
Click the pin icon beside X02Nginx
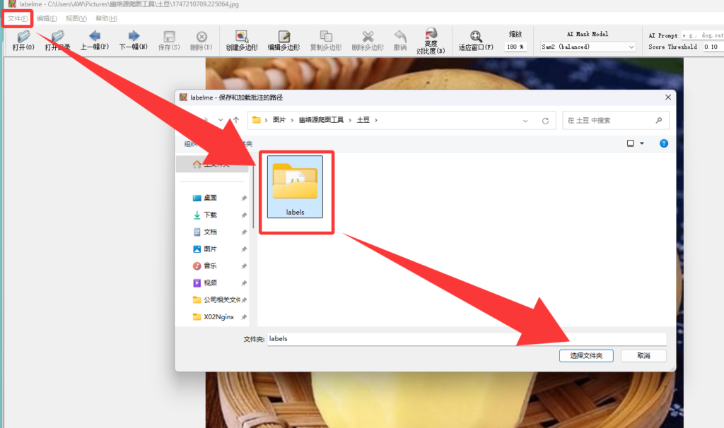(244, 317)
